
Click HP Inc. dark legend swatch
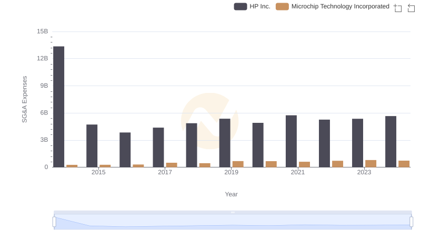(x=240, y=6)
